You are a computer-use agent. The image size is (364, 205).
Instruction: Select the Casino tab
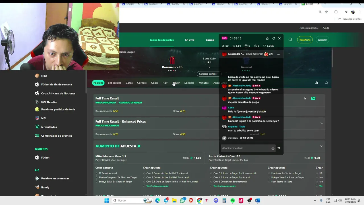[x=210, y=40]
